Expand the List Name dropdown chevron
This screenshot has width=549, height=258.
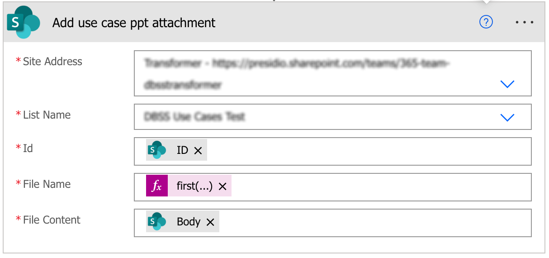click(x=507, y=117)
